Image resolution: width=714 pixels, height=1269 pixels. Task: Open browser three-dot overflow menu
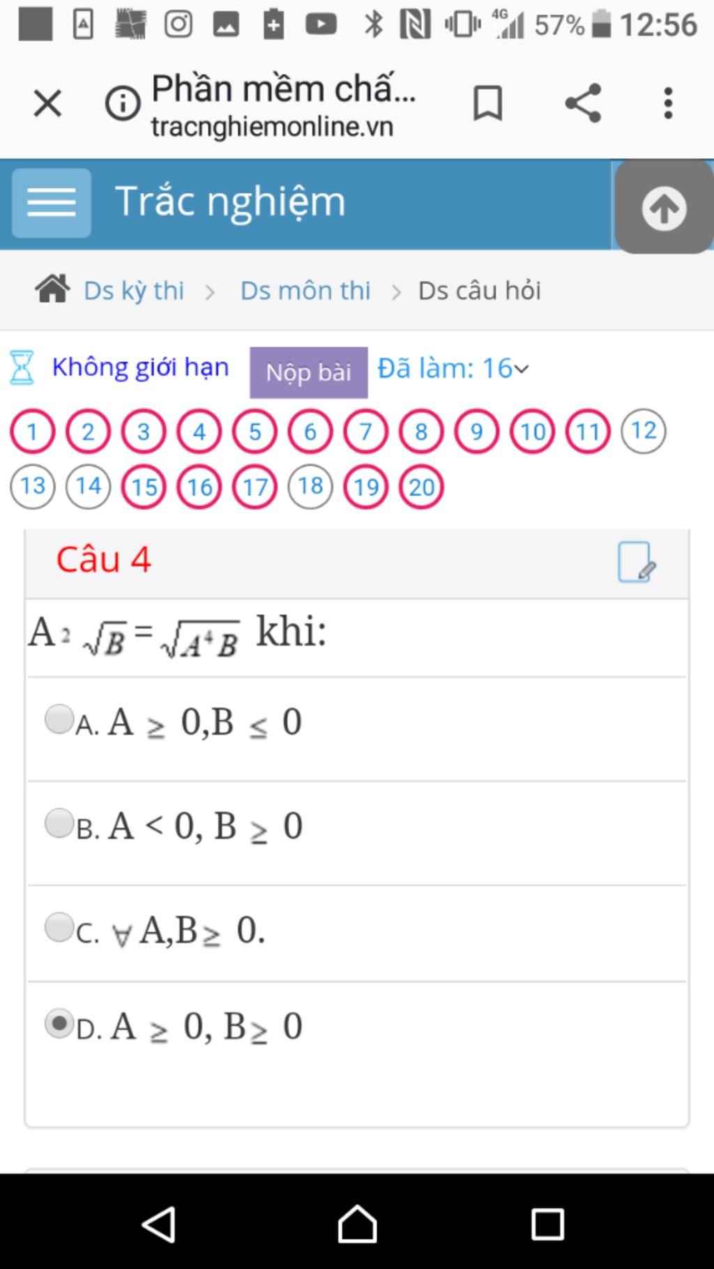click(668, 103)
